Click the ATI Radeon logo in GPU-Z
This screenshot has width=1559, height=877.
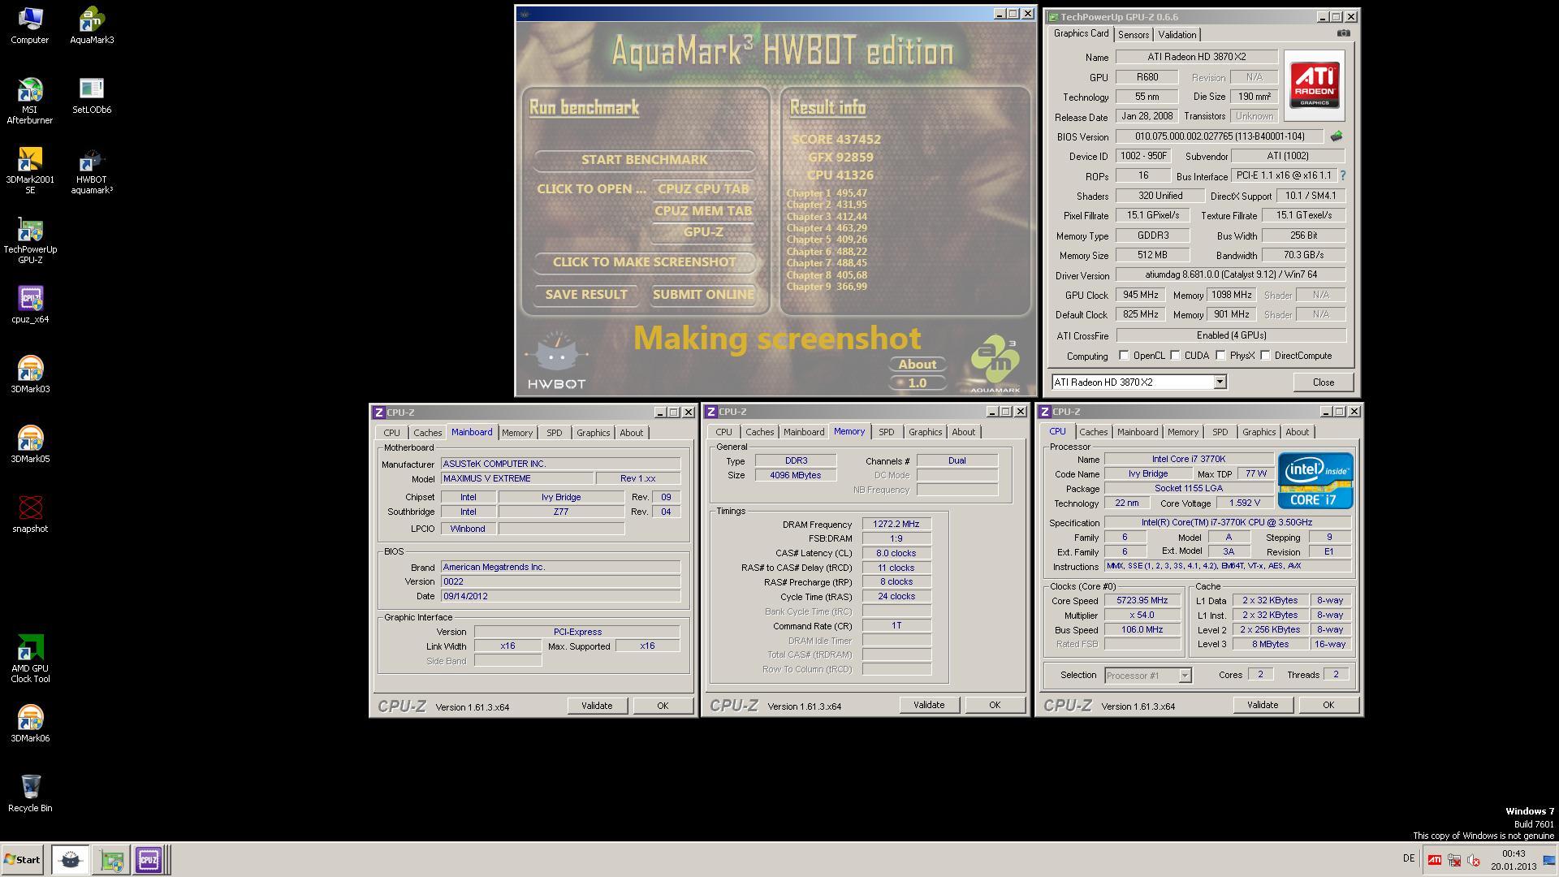1315,85
